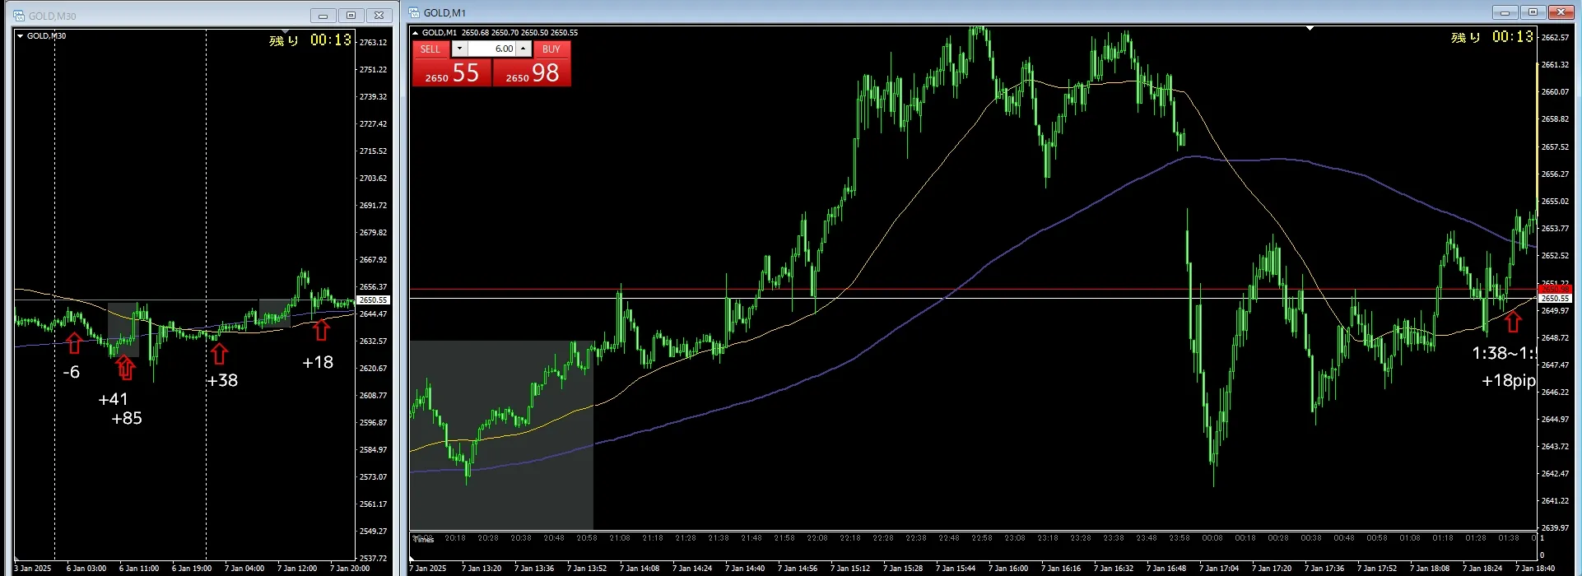Select the double red arrow above +41
The width and height of the screenshot is (1582, 576).
(125, 367)
